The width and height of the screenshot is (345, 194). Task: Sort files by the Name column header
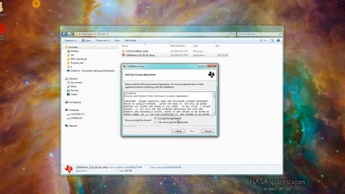125,46
